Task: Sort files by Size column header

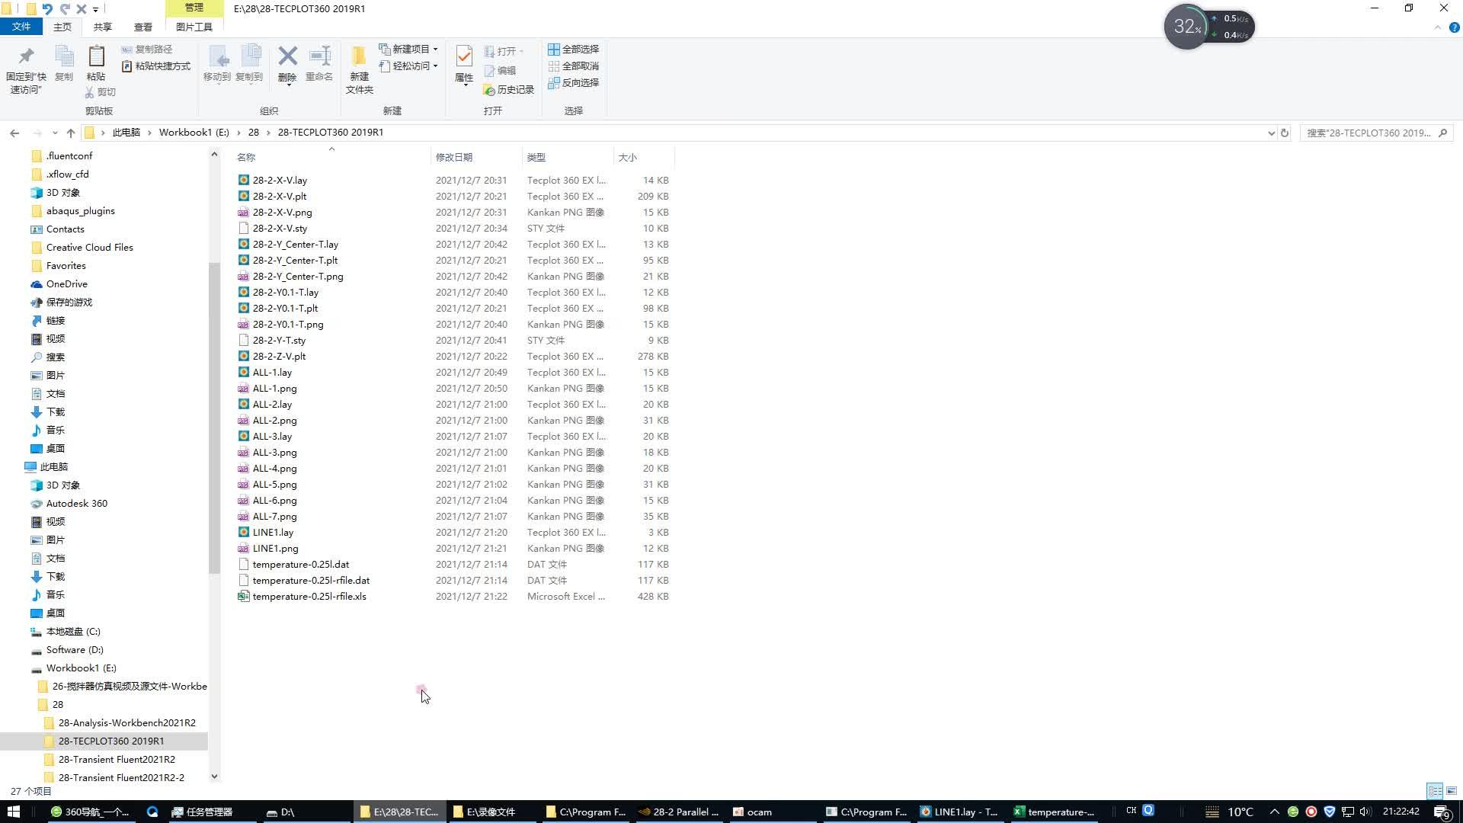Action: click(644, 158)
